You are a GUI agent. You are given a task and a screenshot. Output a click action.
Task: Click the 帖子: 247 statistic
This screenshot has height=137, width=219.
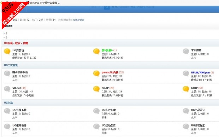37,20
